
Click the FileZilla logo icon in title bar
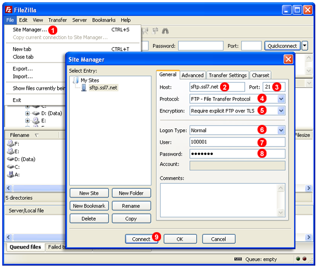click(9, 10)
